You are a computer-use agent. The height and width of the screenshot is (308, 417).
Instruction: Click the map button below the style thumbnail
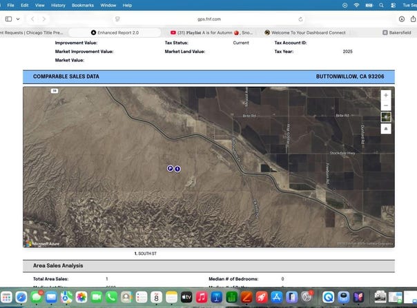(x=386, y=129)
